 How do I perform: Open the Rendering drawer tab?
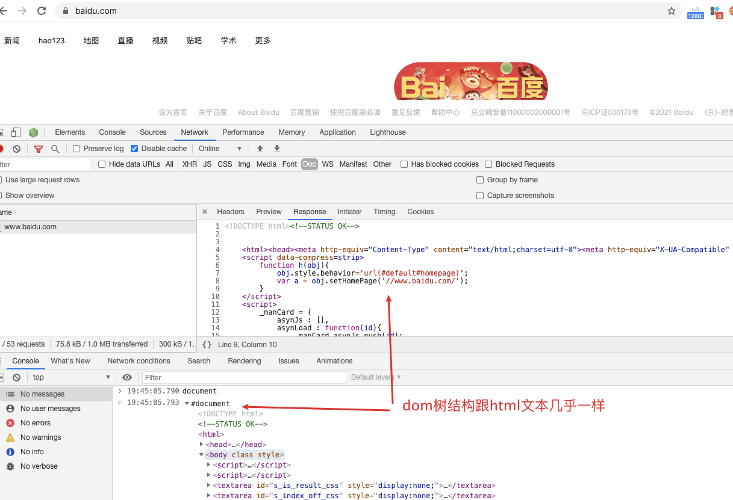pos(245,361)
